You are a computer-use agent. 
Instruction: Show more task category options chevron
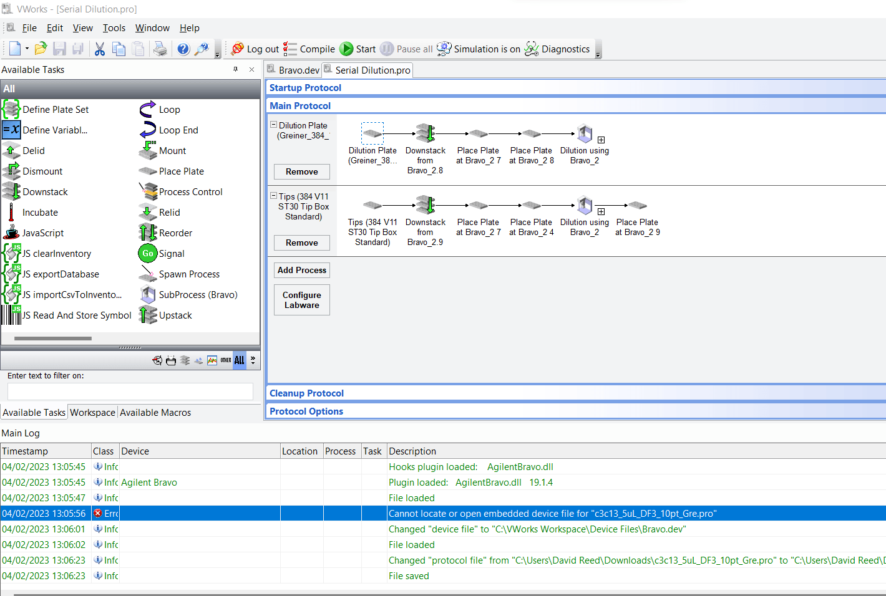tap(253, 360)
